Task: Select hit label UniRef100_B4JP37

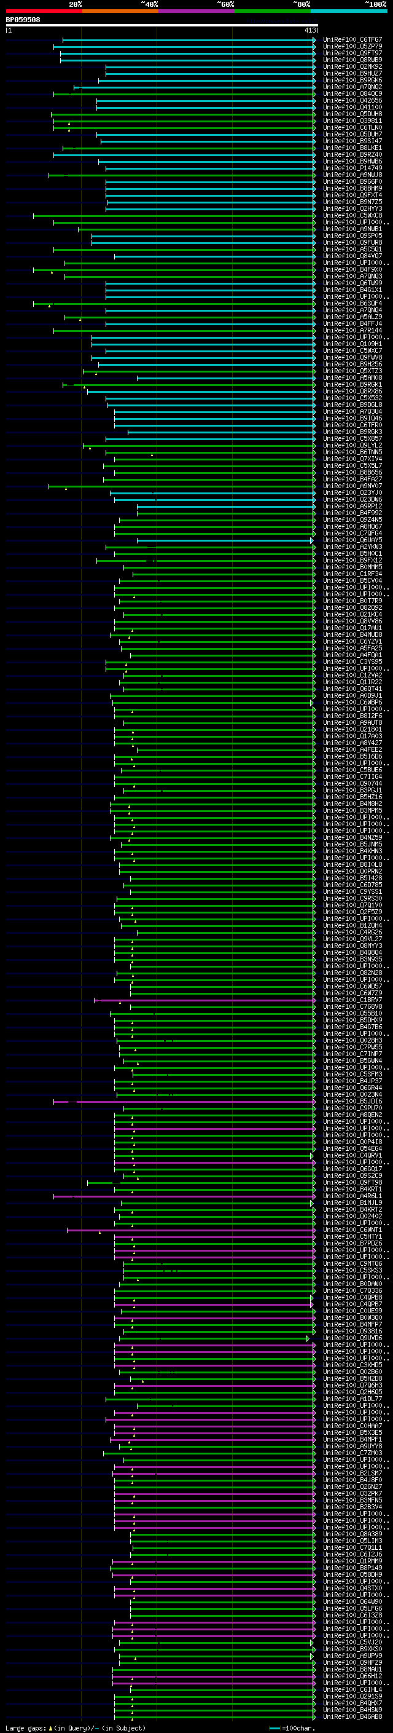Action: pyautogui.click(x=352, y=1081)
